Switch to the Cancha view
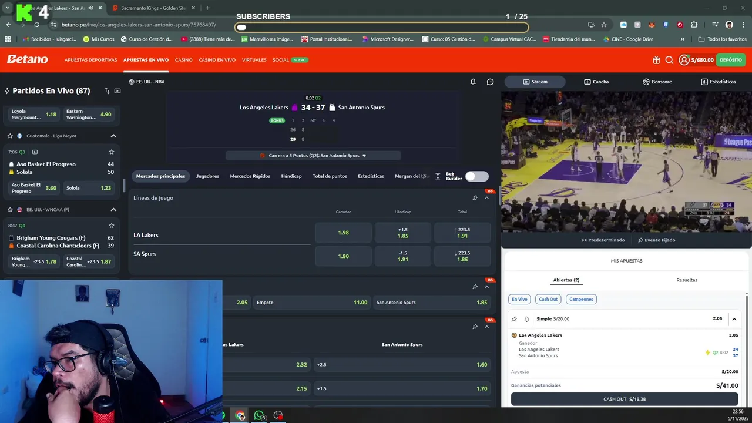Image resolution: width=752 pixels, height=423 pixels. (x=596, y=82)
